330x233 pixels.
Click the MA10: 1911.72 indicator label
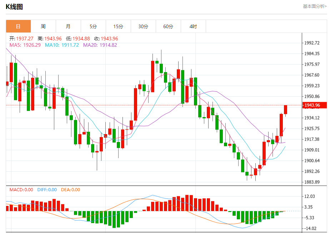pyautogui.click(x=62, y=45)
